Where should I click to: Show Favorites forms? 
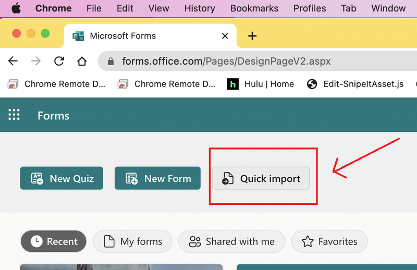(329, 241)
